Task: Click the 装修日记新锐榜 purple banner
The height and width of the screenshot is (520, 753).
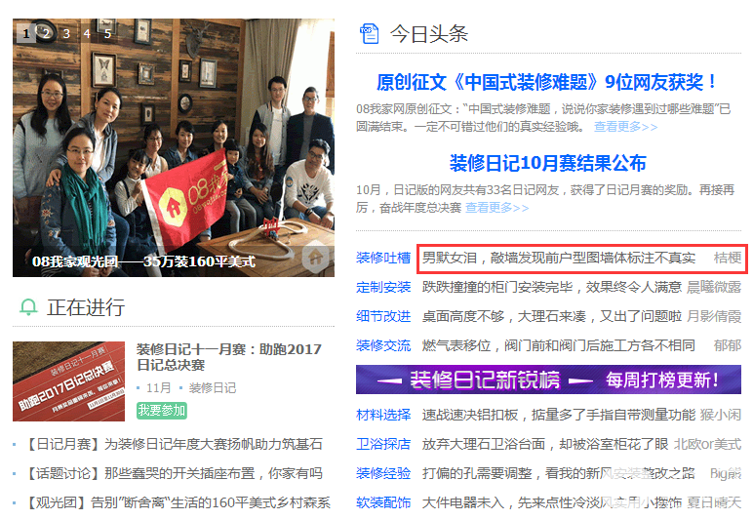Action: (548, 380)
